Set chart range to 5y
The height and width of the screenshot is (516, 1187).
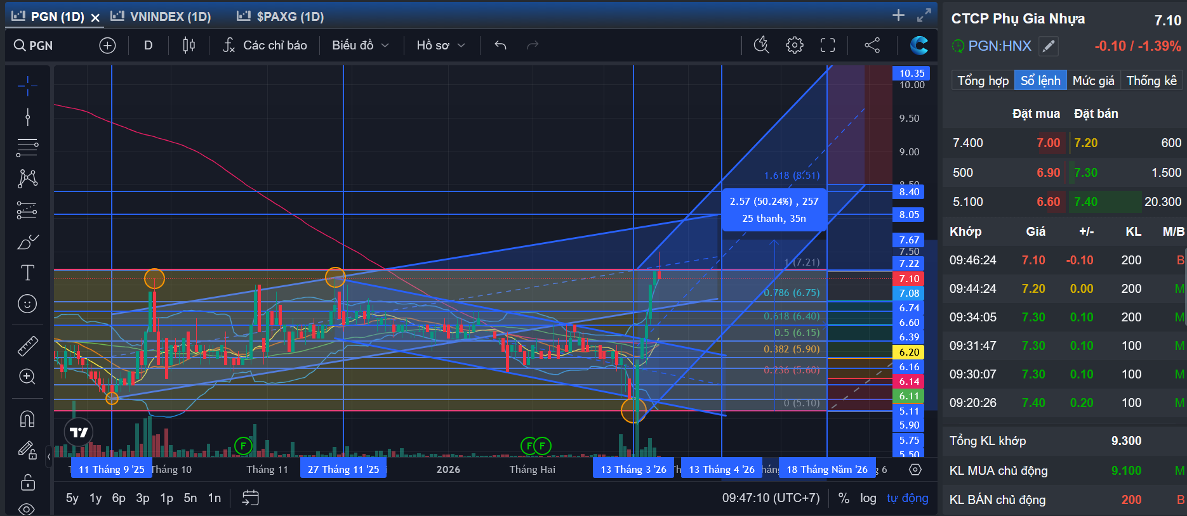click(72, 498)
